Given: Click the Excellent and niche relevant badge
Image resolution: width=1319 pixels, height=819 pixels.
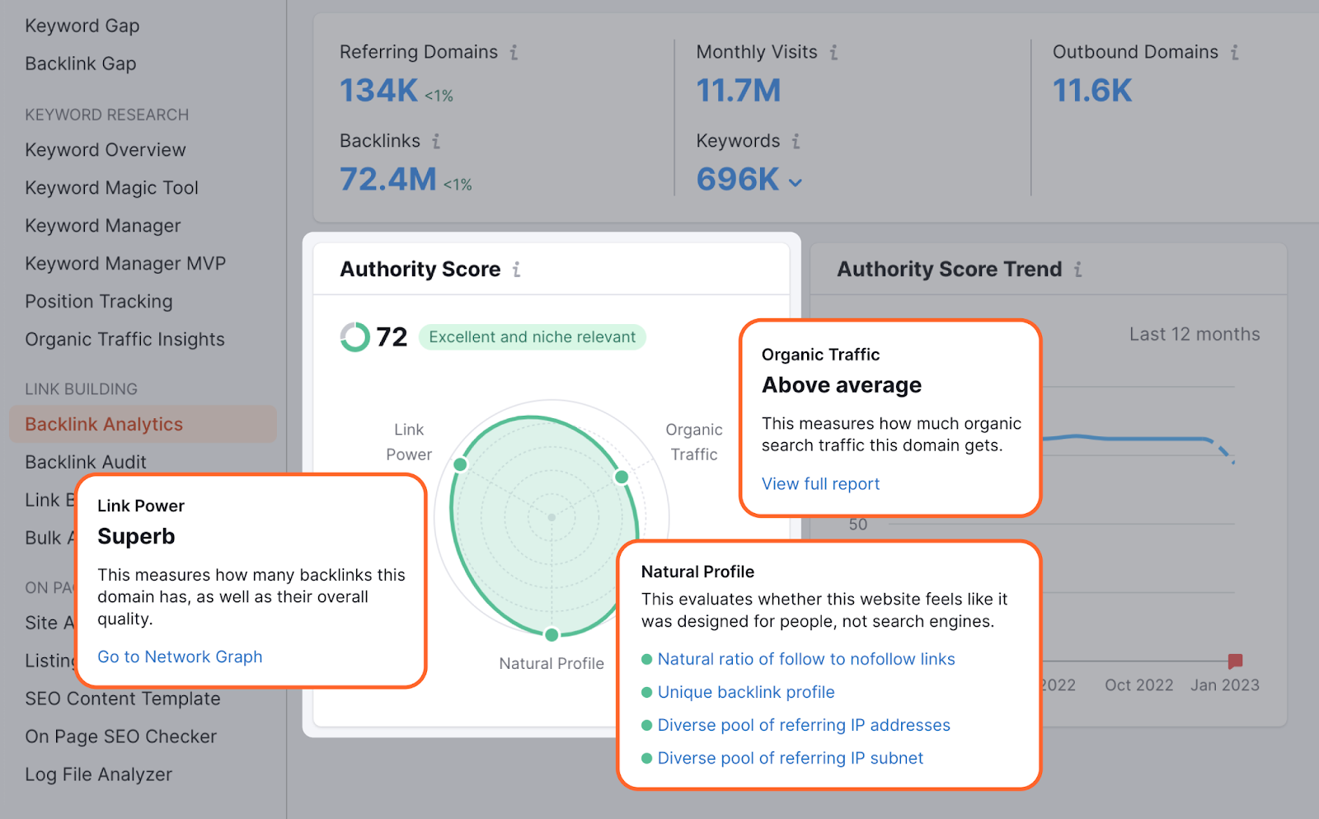Looking at the screenshot, I should click(x=532, y=337).
